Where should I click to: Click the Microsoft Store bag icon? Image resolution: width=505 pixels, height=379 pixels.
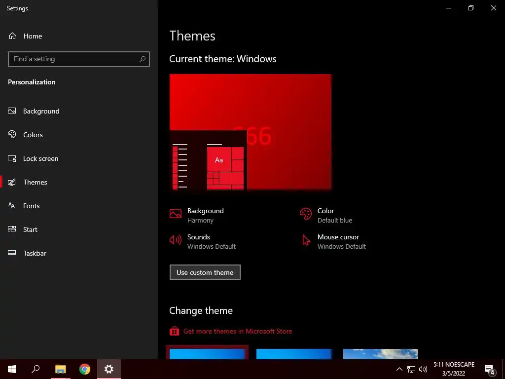tap(174, 331)
